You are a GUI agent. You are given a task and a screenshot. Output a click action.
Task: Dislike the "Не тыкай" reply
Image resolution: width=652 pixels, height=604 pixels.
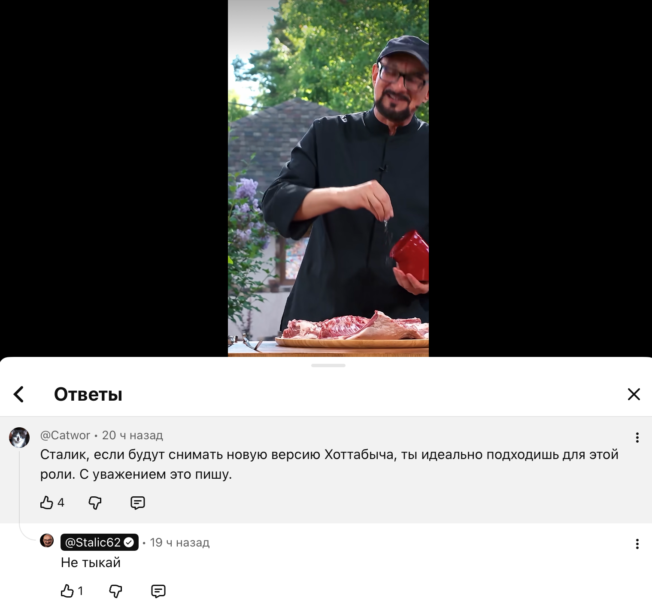[x=115, y=591]
